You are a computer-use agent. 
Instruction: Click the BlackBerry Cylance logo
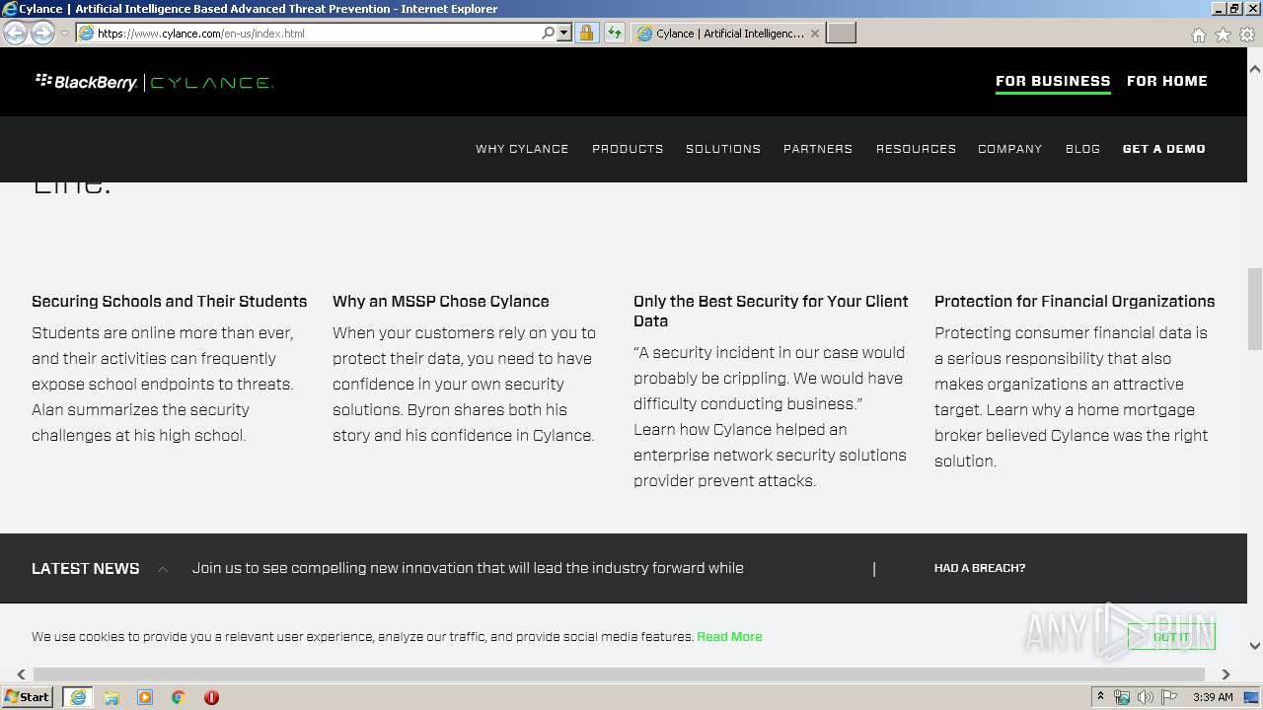click(154, 82)
